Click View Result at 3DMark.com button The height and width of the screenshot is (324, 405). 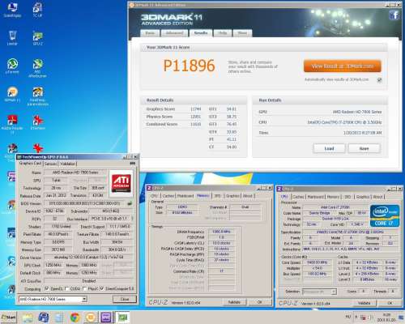[x=343, y=66]
